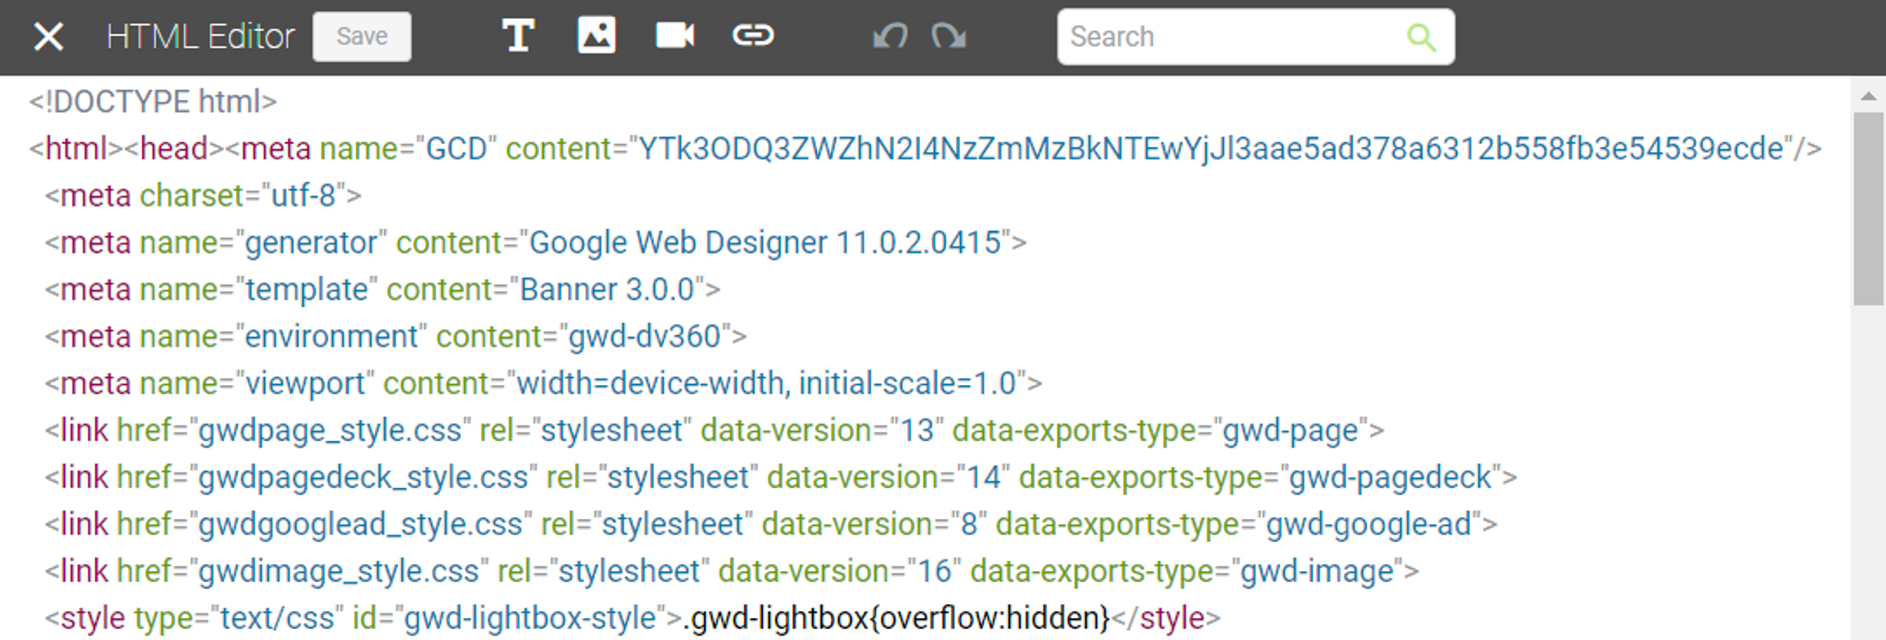
Task: Click the meta charset="utf-8" line
Action: tap(203, 196)
